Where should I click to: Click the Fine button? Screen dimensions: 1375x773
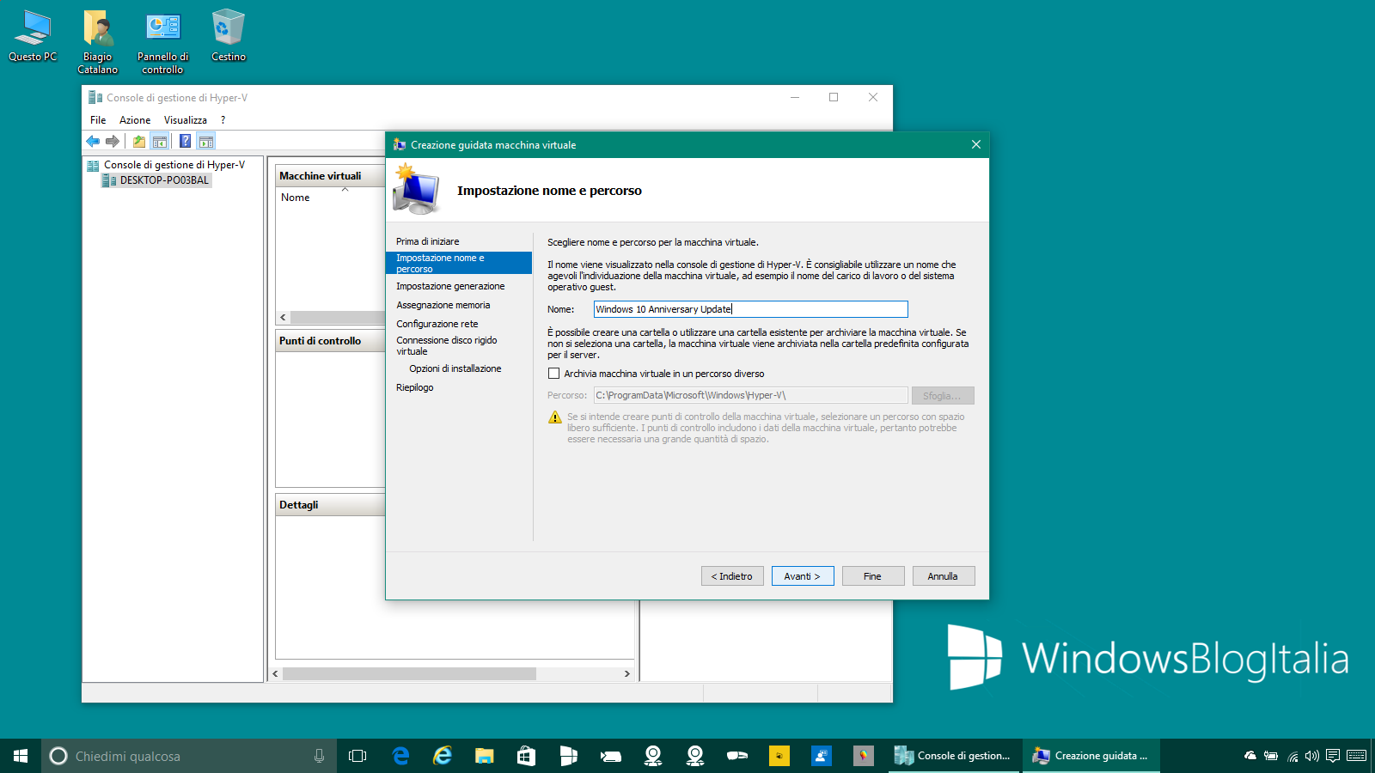tap(873, 576)
